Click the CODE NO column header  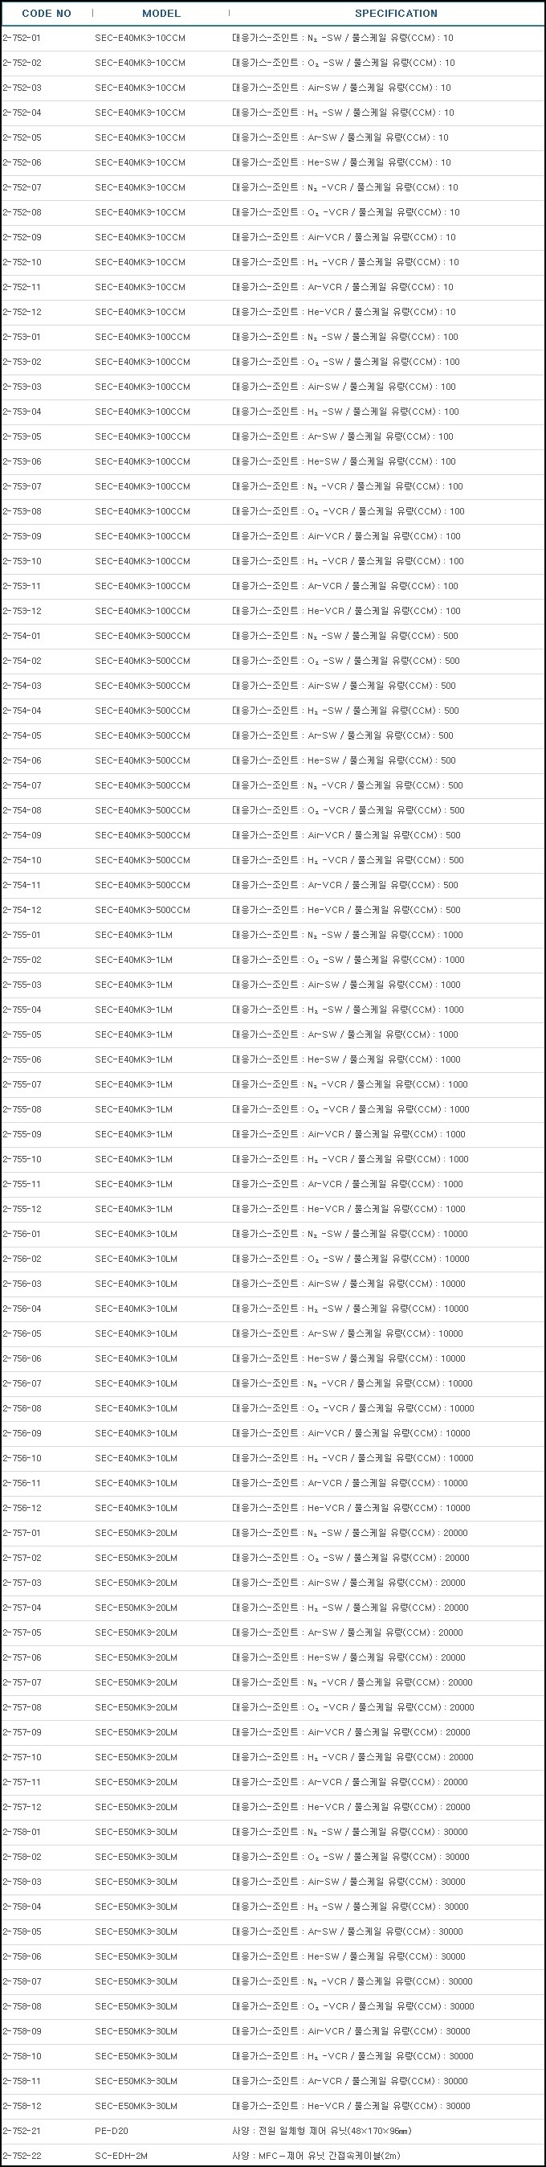(x=47, y=14)
